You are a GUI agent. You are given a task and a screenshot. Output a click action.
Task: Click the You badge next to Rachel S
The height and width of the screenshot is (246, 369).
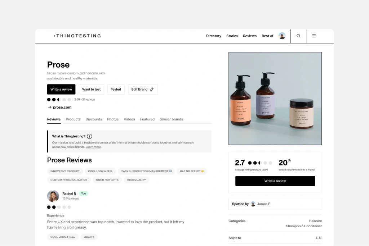tap(84, 193)
